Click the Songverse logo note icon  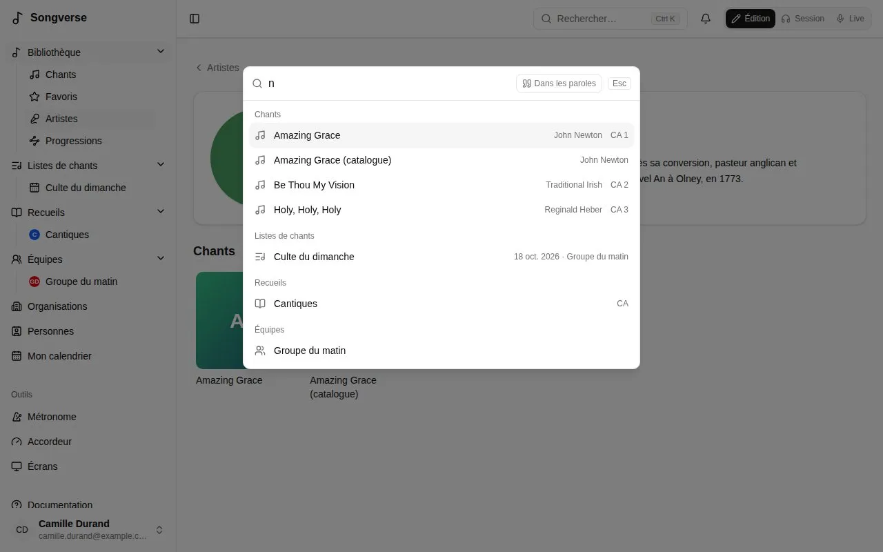pos(17,18)
